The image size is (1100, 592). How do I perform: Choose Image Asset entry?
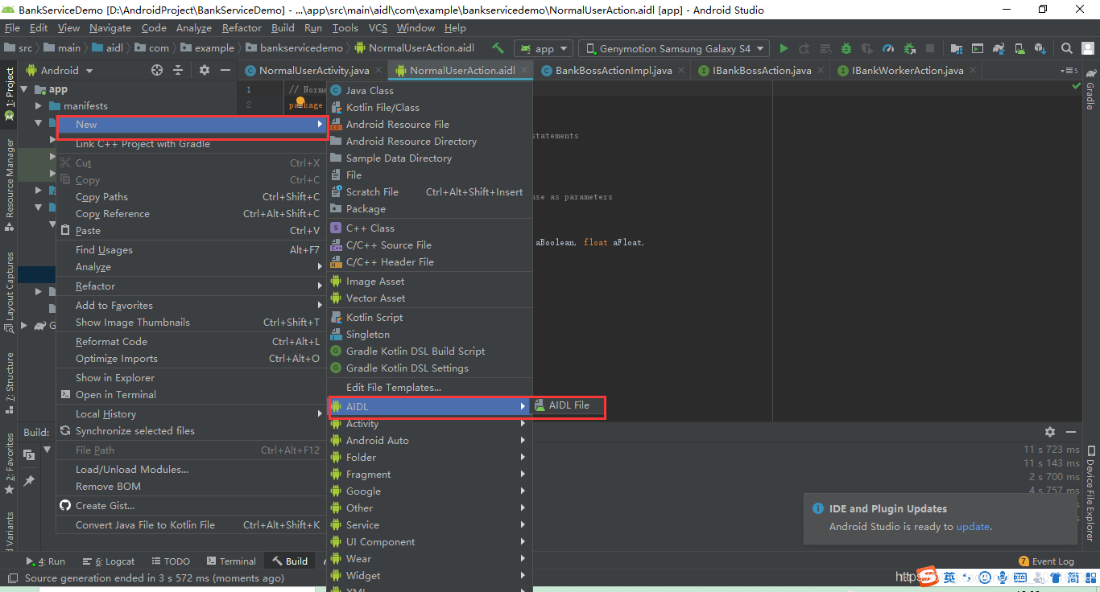coord(429,282)
